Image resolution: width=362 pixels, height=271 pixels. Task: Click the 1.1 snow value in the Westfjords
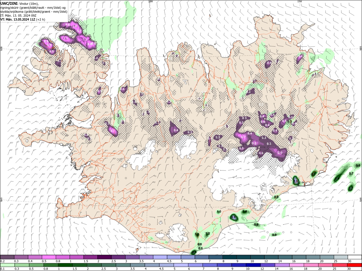pyautogui.click(x=66, y=38)
